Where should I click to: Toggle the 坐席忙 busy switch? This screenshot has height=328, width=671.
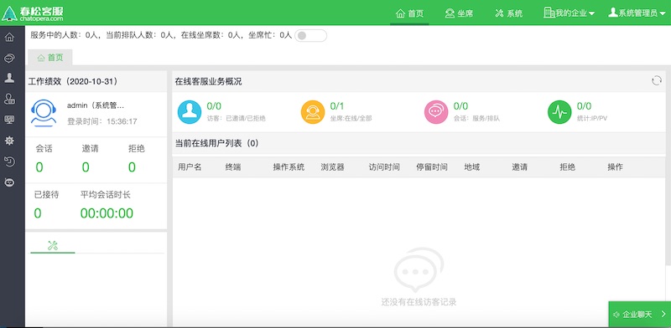point(310,35)
